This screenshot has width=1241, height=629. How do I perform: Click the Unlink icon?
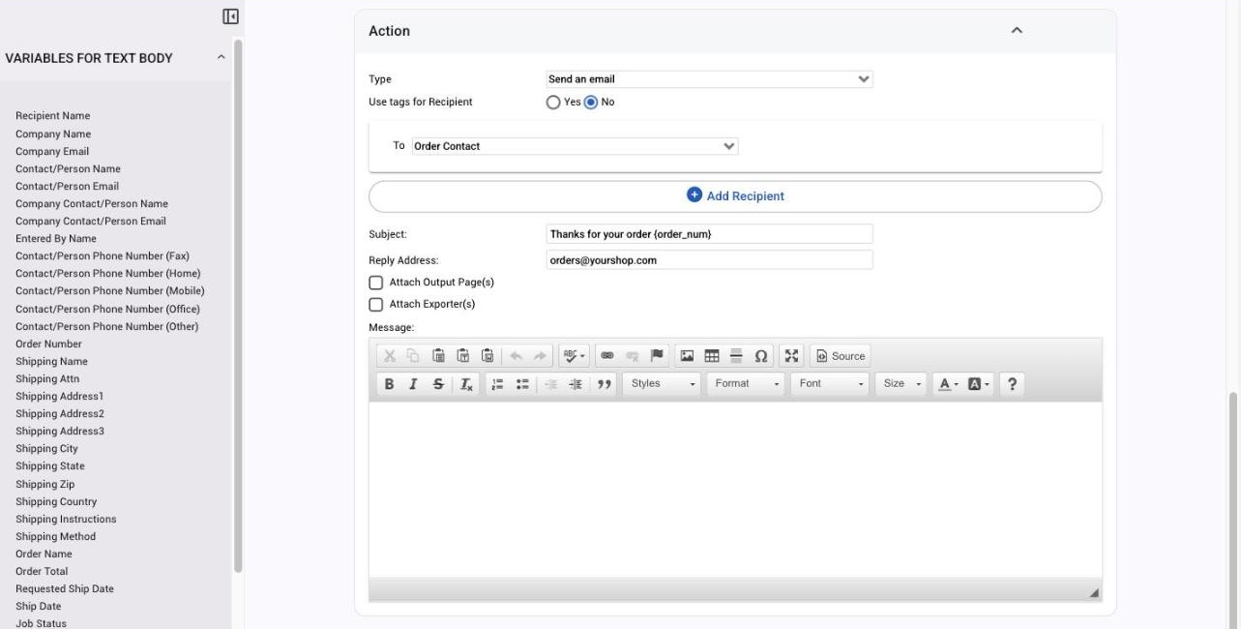tap(632, 356)
